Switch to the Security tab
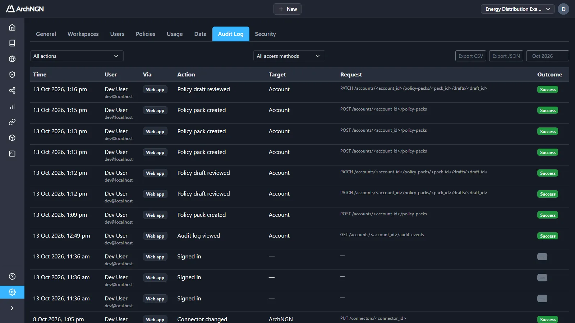This screenshot has height=323, width=575. 266,34
